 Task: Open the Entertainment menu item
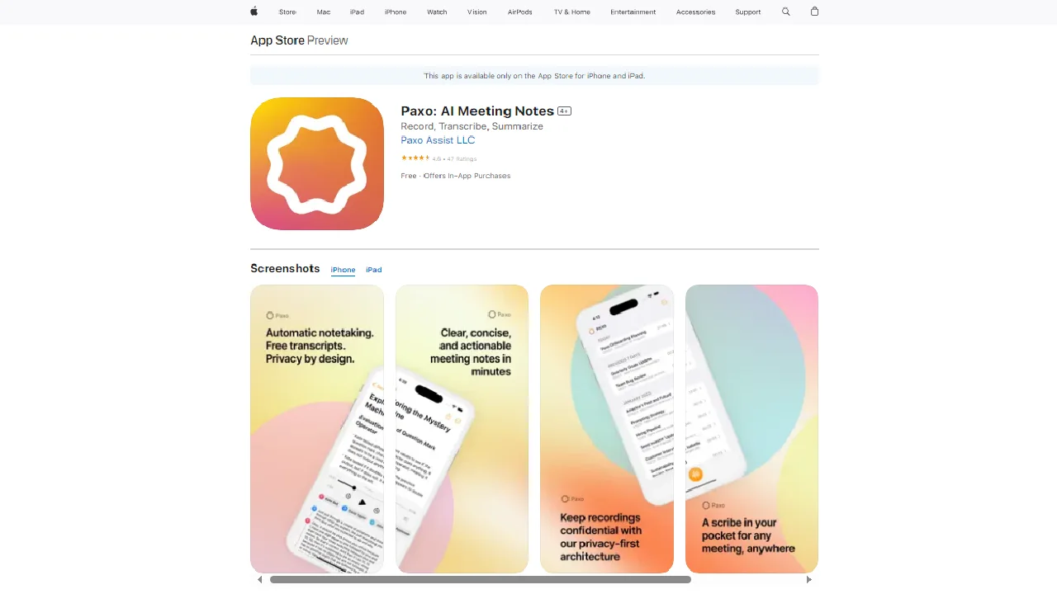633,12
